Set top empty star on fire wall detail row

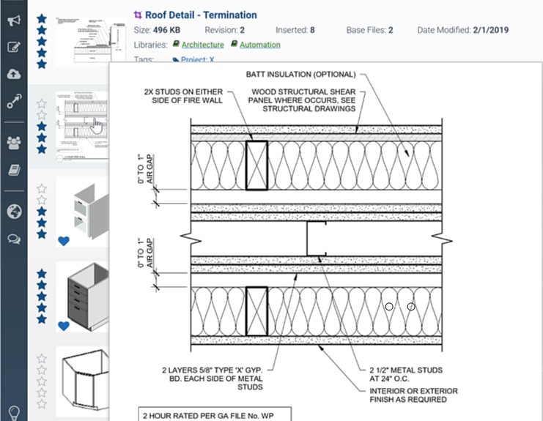point(42,103)
